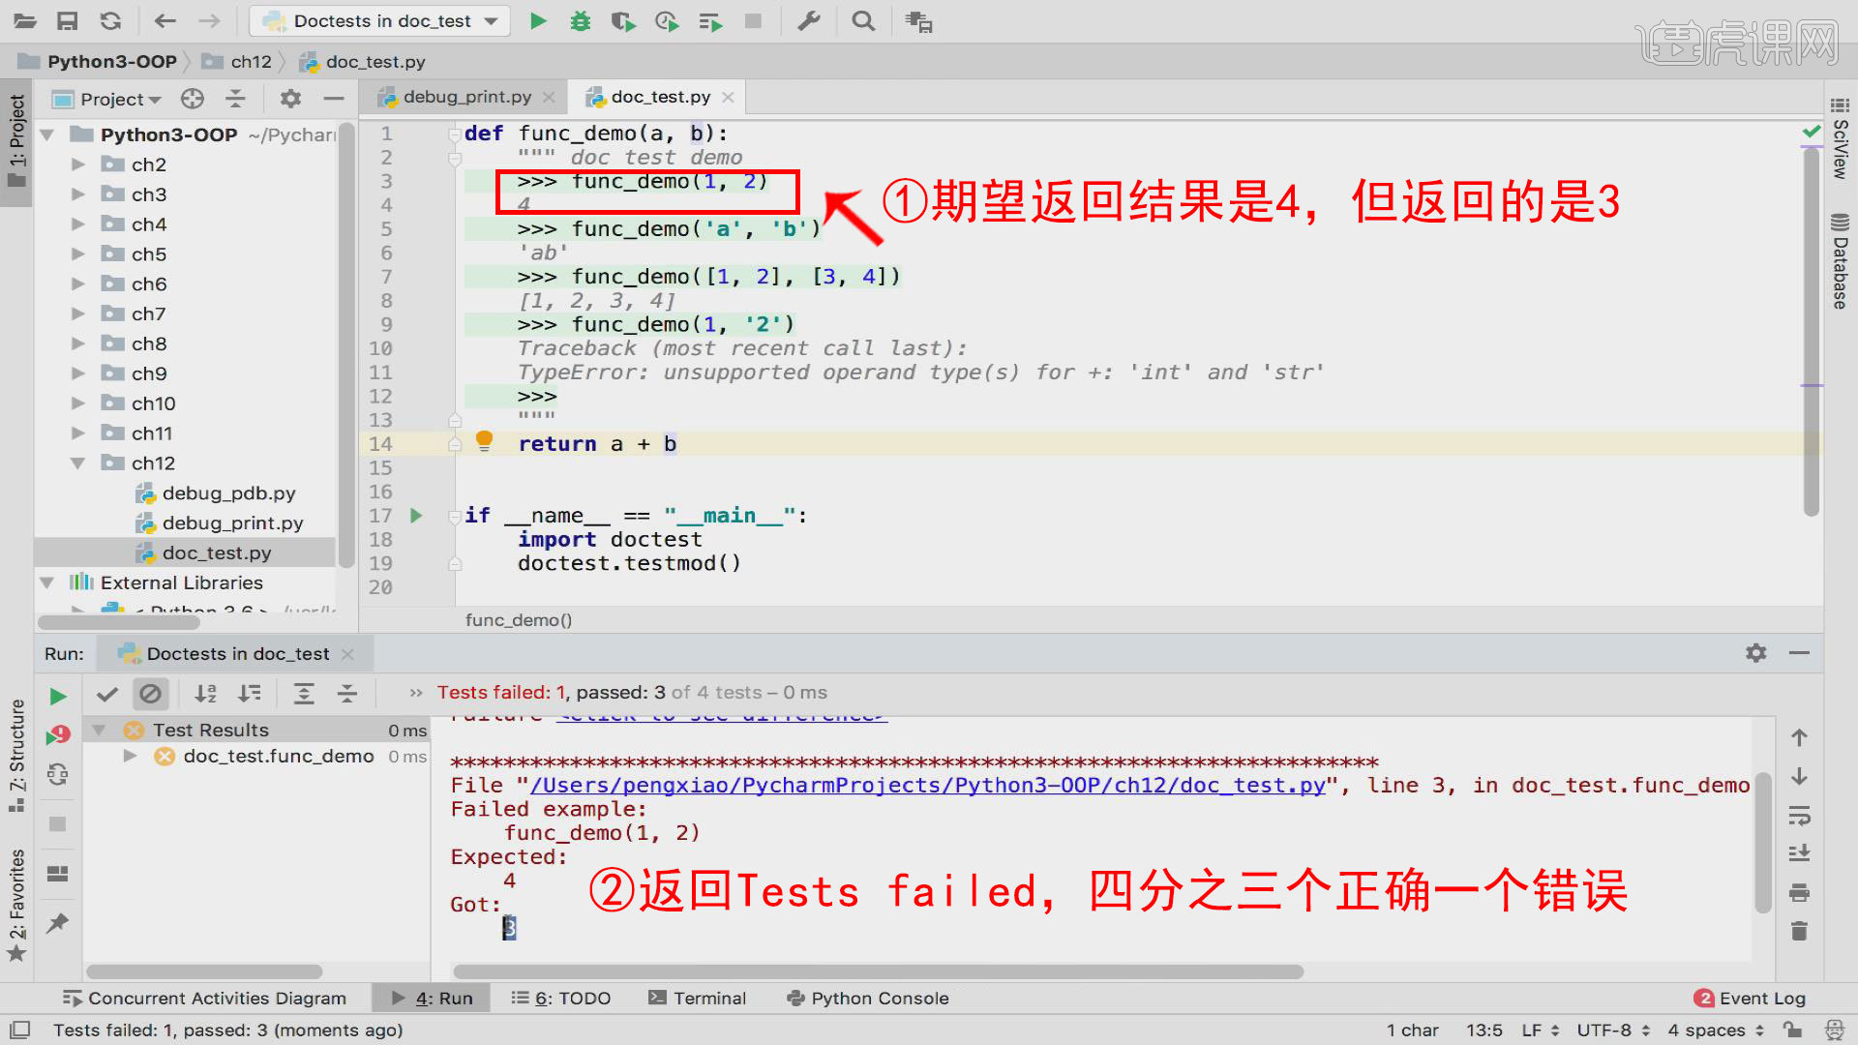Open search with the magnifier icon
The height and width of the screenshot is (1045, 1858).
tap(862, 20)
